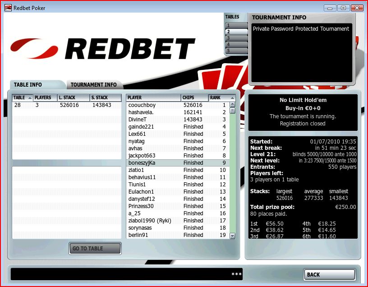Sort table list by TABLE column

point(23,98)
